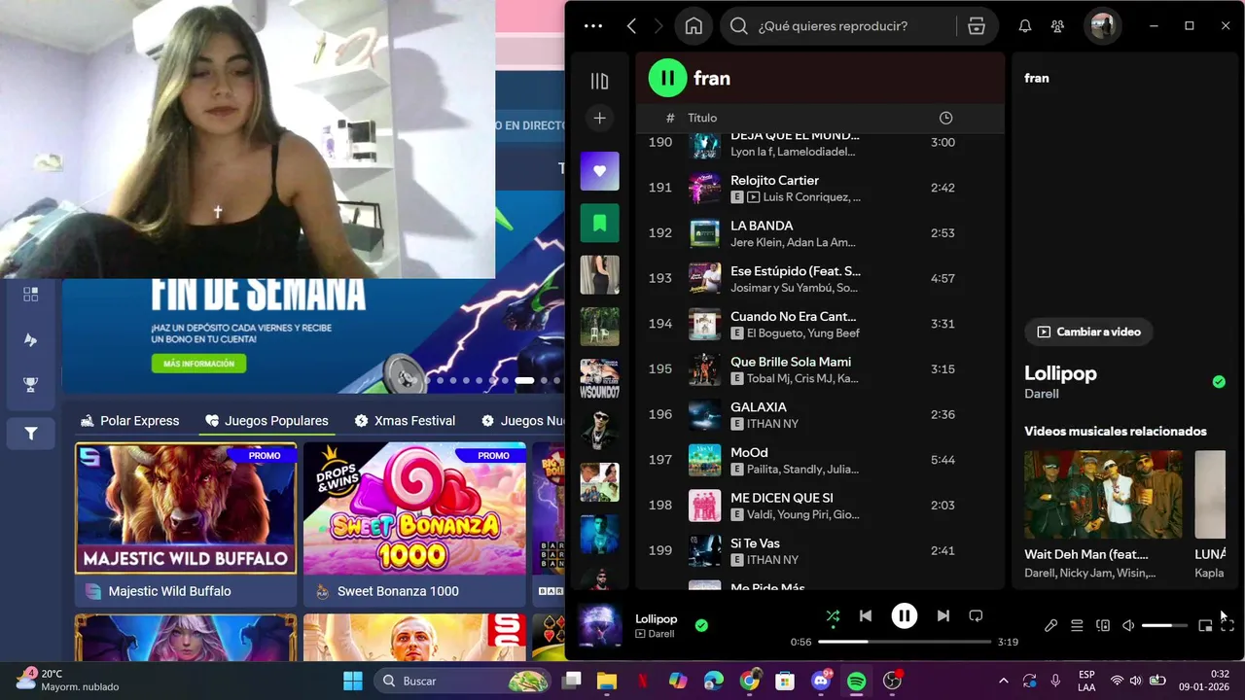Viewport: 1245px width, 700px height.
Task: Open the play queue
Action: [x=1077, y=625]
